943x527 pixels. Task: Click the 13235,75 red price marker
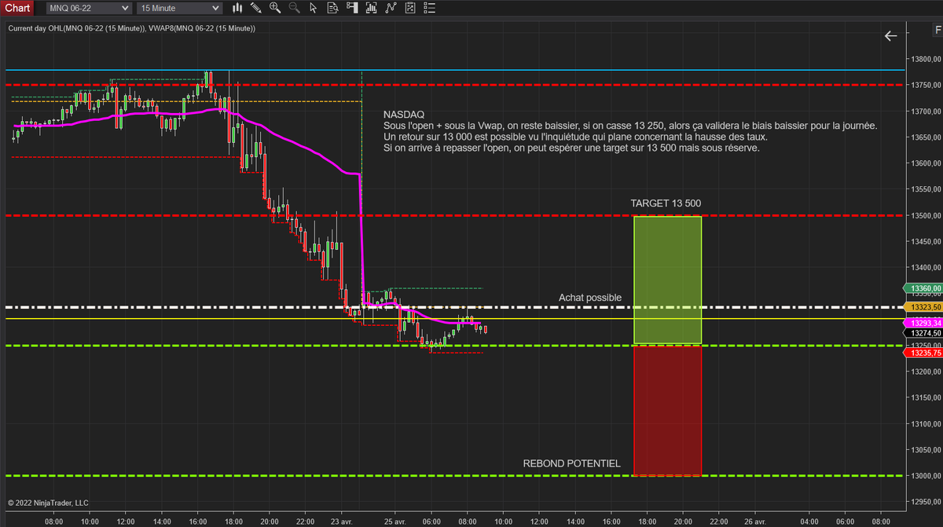pyautogui.click(x=923, y=353)
